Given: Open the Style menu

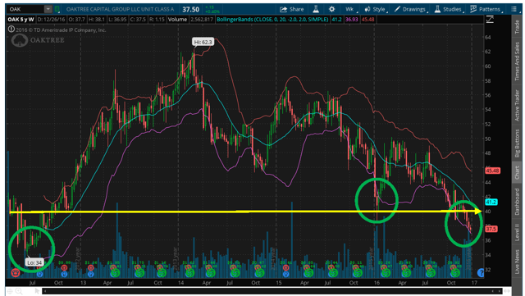Looking at the screenshot, I should [x=376, y=9].
